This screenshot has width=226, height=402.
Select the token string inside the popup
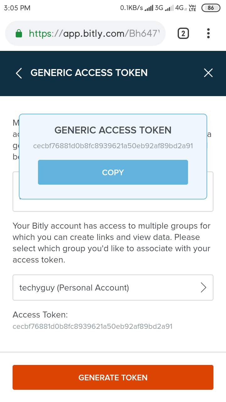click(x=113, y=146)
